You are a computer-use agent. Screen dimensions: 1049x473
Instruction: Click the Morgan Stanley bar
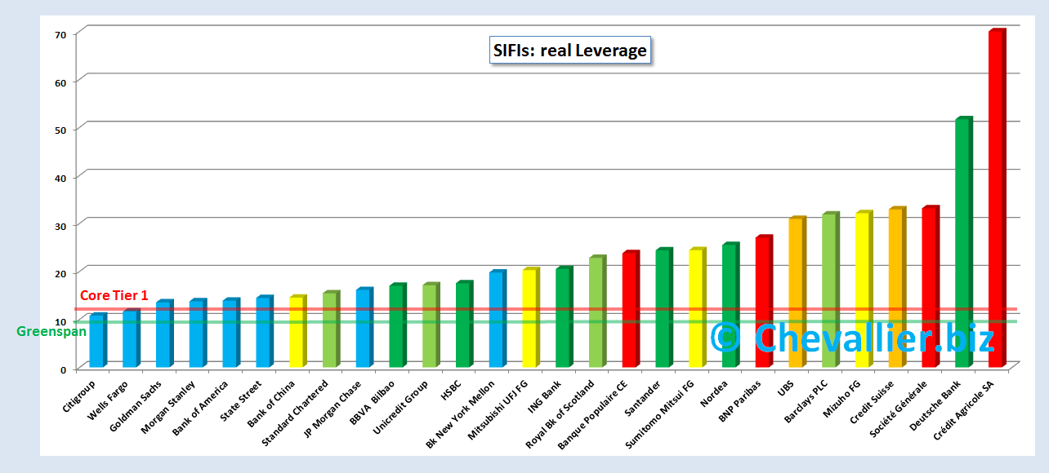pos(199,333)
